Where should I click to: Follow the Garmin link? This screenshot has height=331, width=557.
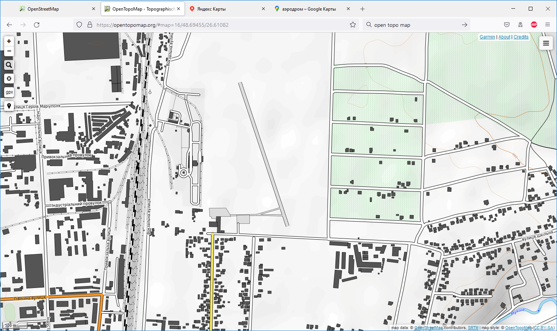tap(487, 37)
